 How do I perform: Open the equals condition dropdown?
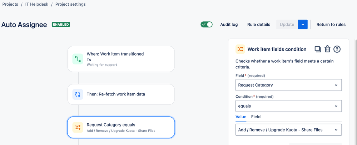click(x=288, y=106)
